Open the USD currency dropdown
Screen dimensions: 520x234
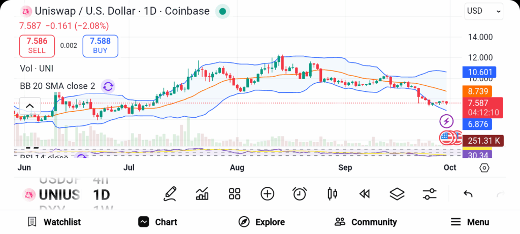coord(483,11)
